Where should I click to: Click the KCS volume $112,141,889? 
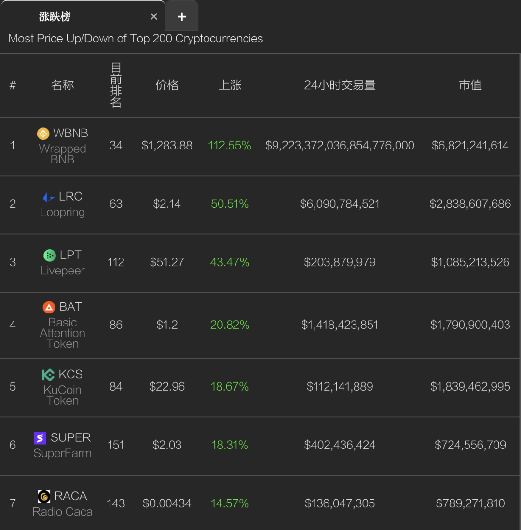point(340,387)
